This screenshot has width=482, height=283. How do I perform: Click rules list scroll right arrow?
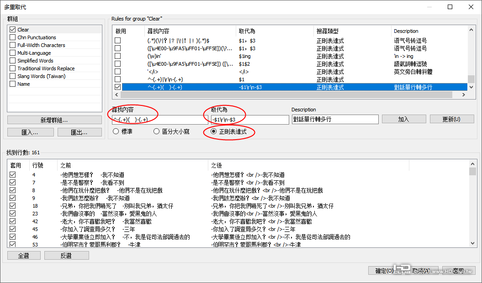464,95
